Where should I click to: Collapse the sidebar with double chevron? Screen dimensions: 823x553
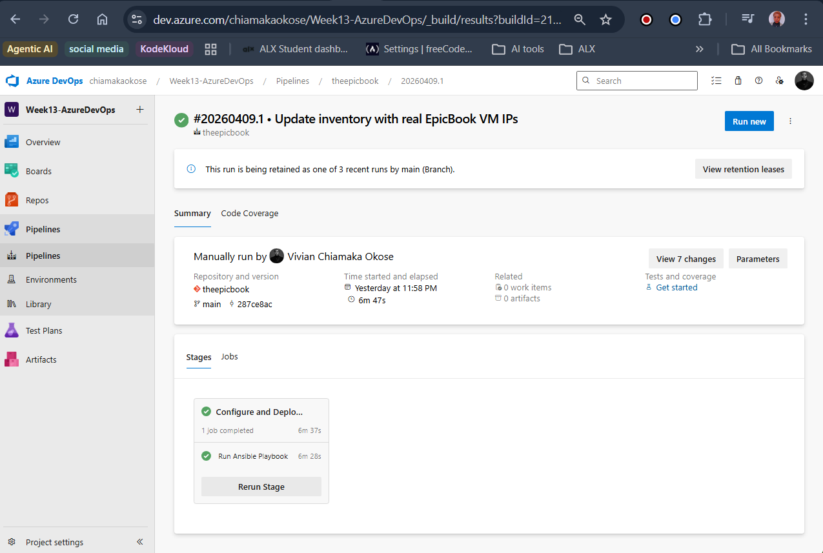point(140,542)
